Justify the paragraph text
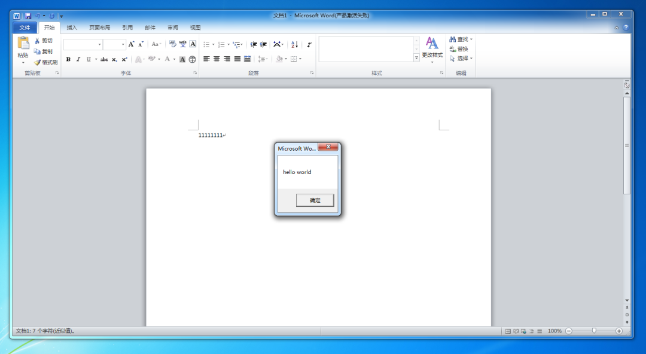646x354 pixels. click(237, 59)
